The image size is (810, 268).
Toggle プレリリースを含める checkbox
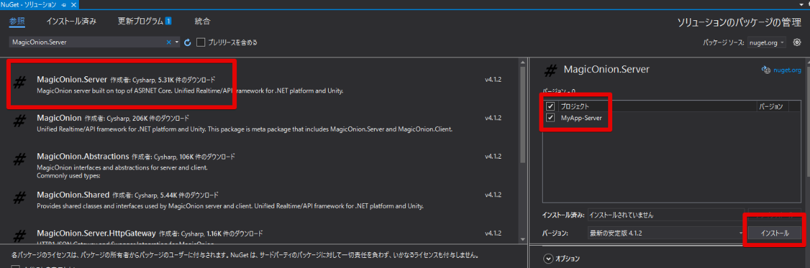coord(201,42)
